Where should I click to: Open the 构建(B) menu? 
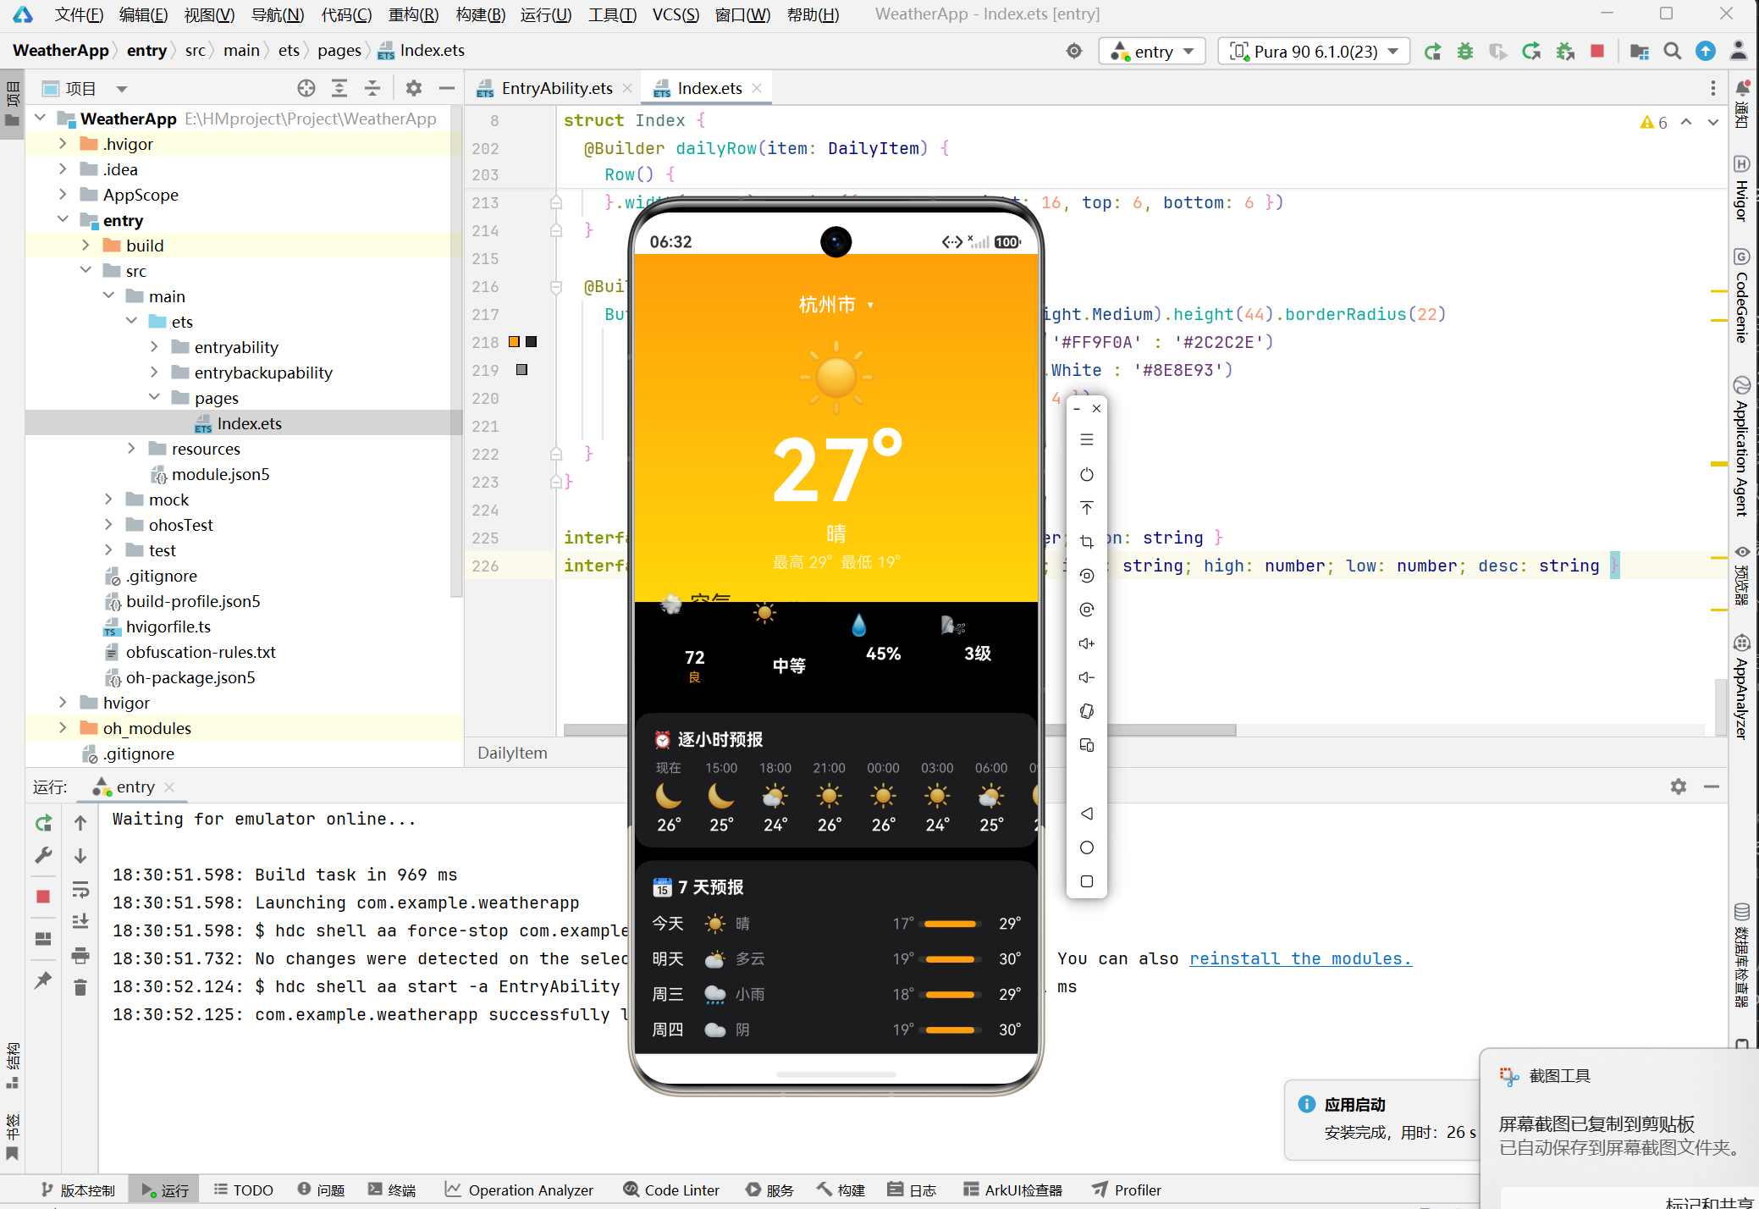(x=480, y=14)
